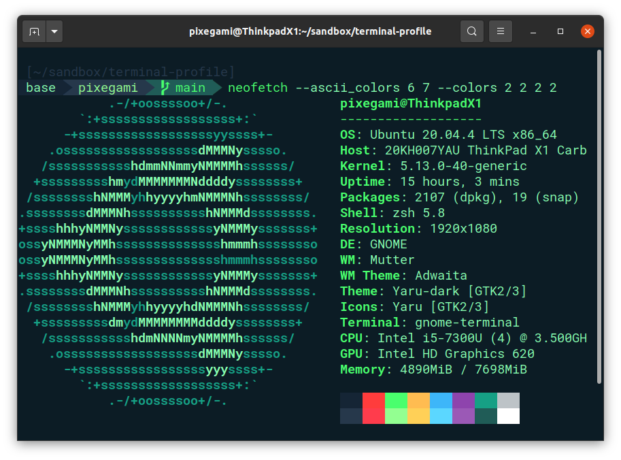Click the Theme: Yaru-dark line
The image size is (621, 460).
tap(433, 291)
